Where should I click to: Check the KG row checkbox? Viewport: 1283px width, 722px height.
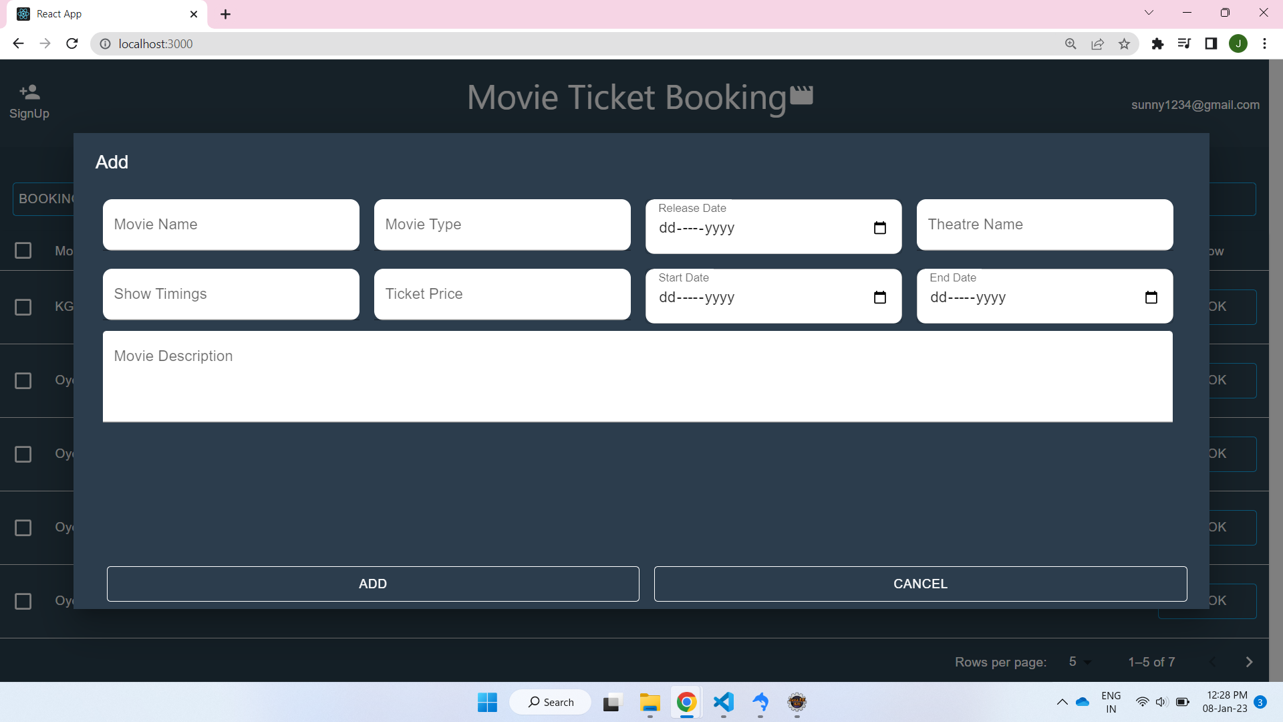pyautogui.click(x=23, y=307)
